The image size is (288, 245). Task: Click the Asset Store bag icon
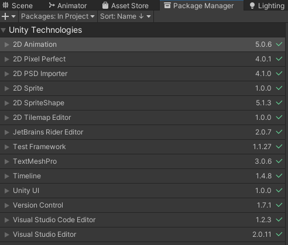[x=105, y=5]
